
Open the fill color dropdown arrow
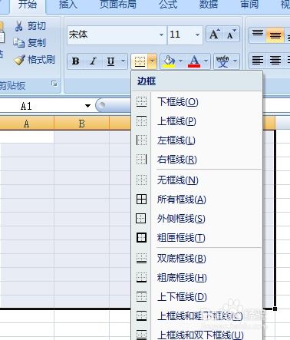[x=180, y=61]
